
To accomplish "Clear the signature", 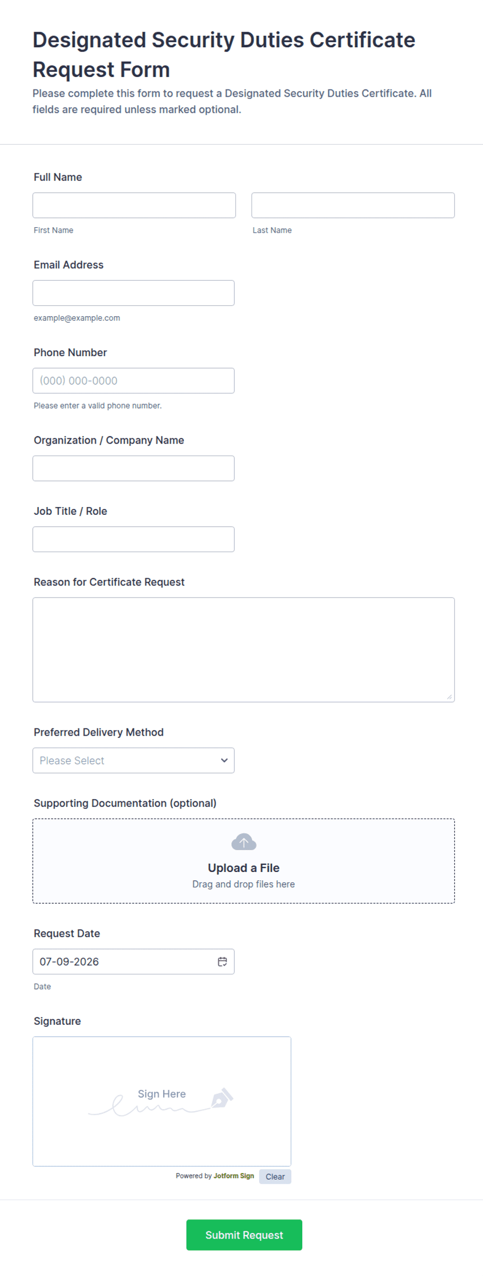I will [275, 1177].
